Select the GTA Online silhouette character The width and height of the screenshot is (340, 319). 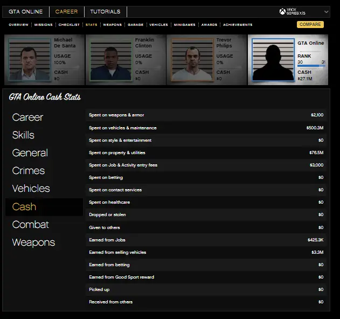[273, 61]
